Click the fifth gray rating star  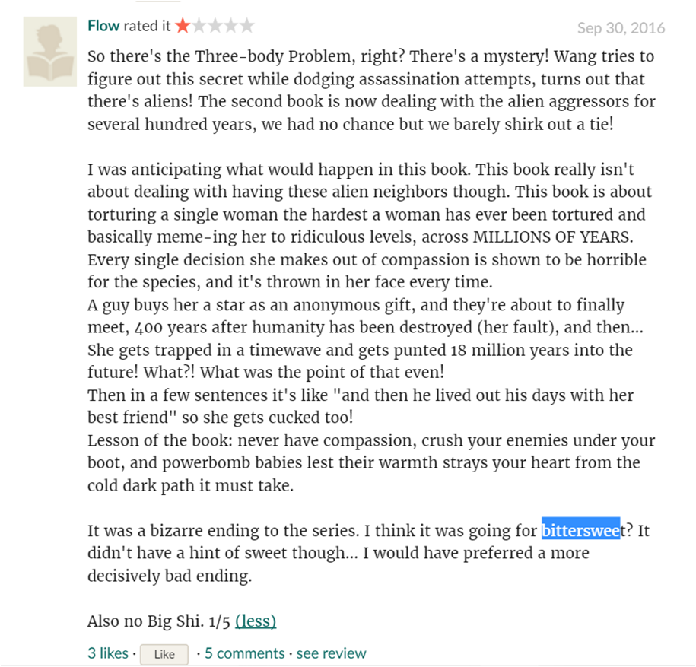pyautogui.click(x=246, y=26)
